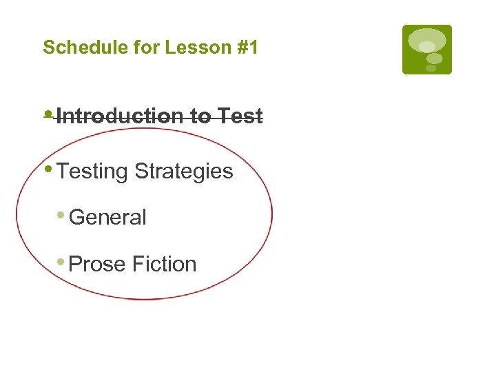Select the crossed-out Introduction to Test line
Screen dimensions: 496x372
coord(159,116)
